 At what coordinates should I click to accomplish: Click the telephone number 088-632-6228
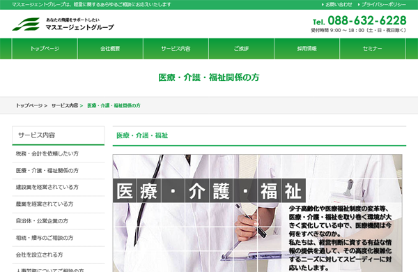[x=367, y=20]
